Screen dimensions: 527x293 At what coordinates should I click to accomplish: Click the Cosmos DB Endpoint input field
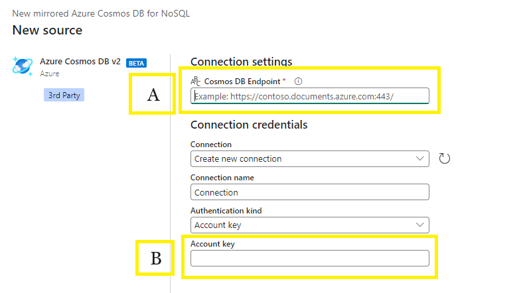pyautogui.click(x=309, y=96)
